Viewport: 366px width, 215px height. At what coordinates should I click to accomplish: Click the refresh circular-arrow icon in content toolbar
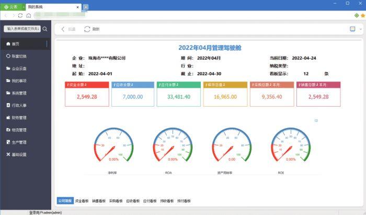[x=87, y=29]
